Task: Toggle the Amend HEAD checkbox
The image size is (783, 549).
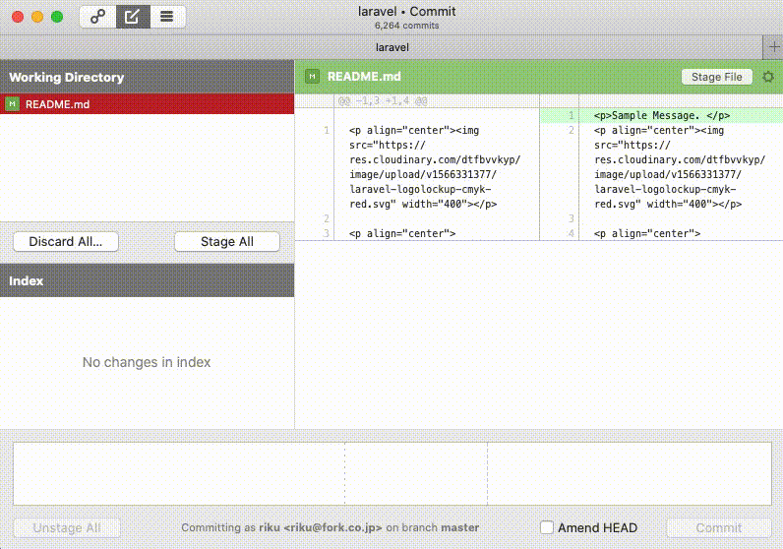Action: coord(547,527)
